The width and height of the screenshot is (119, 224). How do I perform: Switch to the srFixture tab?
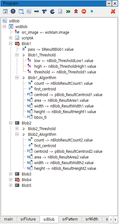[x=28, y=219]
